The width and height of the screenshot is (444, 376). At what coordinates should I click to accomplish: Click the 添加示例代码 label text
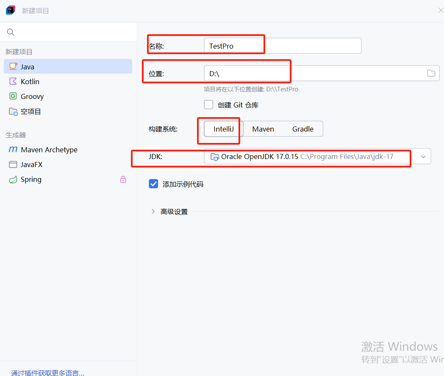point(183,184)
